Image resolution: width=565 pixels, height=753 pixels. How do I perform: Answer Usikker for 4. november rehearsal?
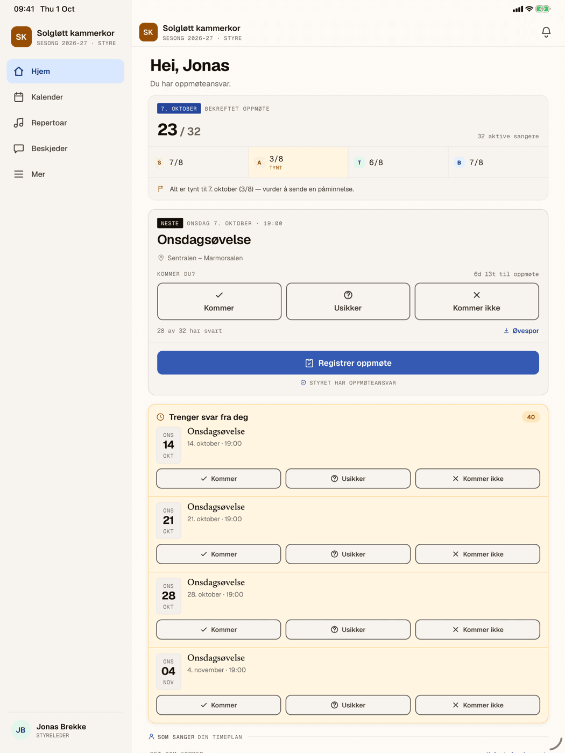click(x=348, y=705)
